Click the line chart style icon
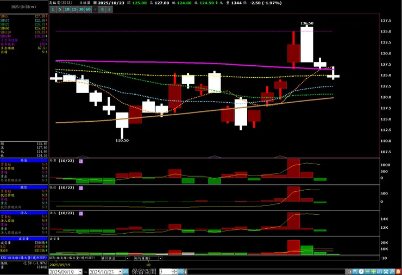The width and height of the screenshot is (402, 275). pos(380,271)
